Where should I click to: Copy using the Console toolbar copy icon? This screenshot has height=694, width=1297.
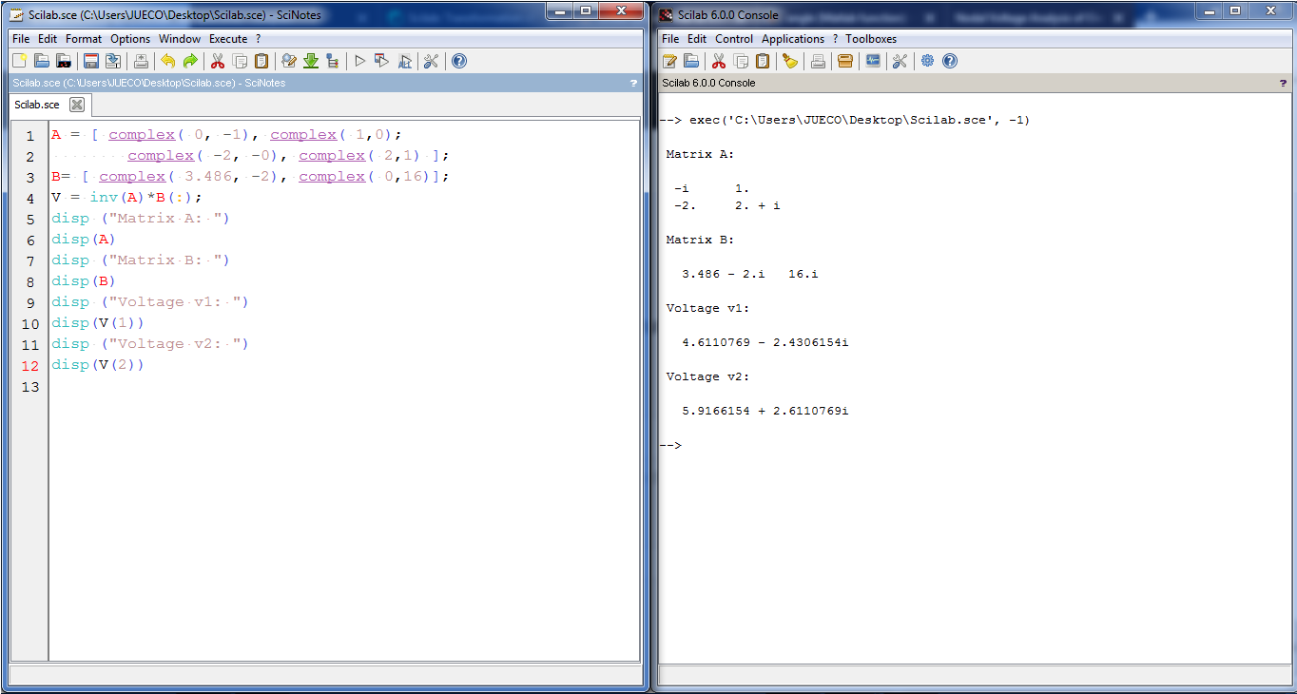741,61
